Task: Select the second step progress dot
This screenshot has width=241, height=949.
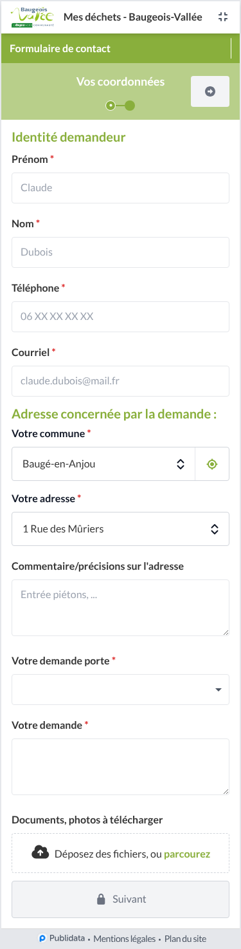Action: 130,105
